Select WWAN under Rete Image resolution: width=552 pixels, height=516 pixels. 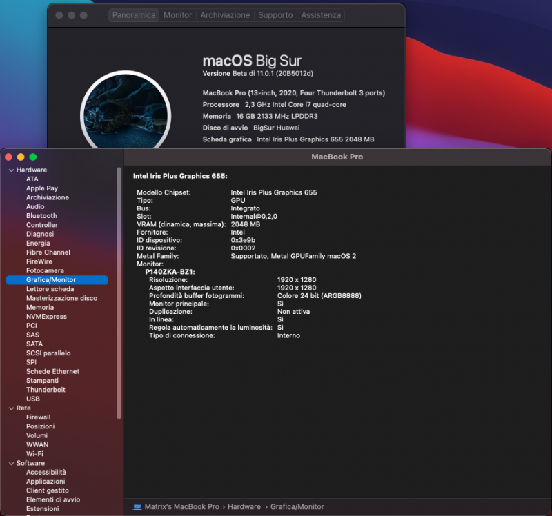[37, 444]
